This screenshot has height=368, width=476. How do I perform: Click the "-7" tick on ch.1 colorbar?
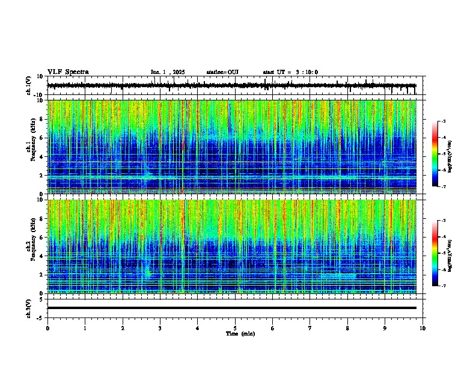click(443, 186)
